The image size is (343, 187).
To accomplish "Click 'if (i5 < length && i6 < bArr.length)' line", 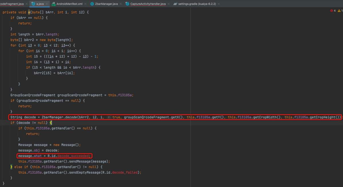I will click(x=63, y=67).
